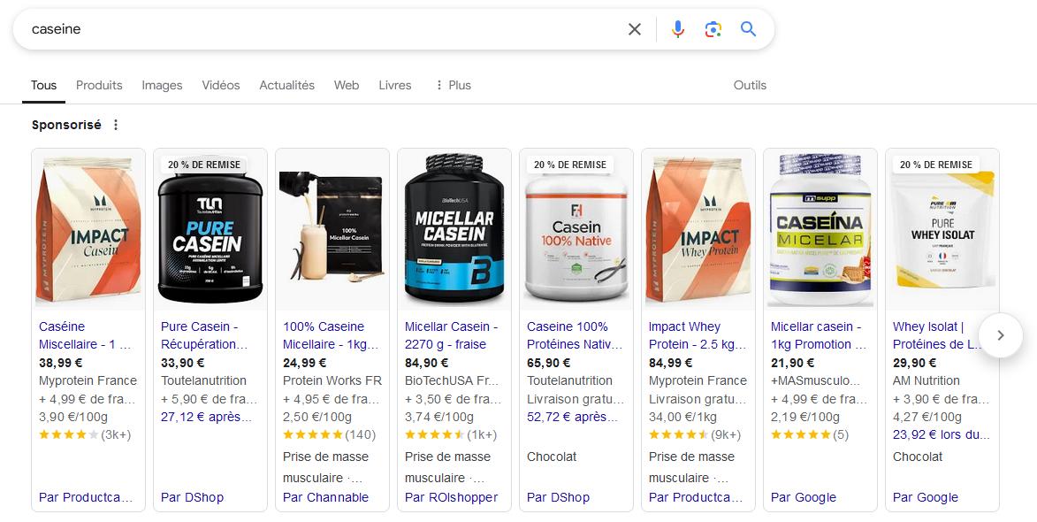The image size is (1037, 522).
Task: Click the '27,12 € après' discount link
Action: coord(206,417)
